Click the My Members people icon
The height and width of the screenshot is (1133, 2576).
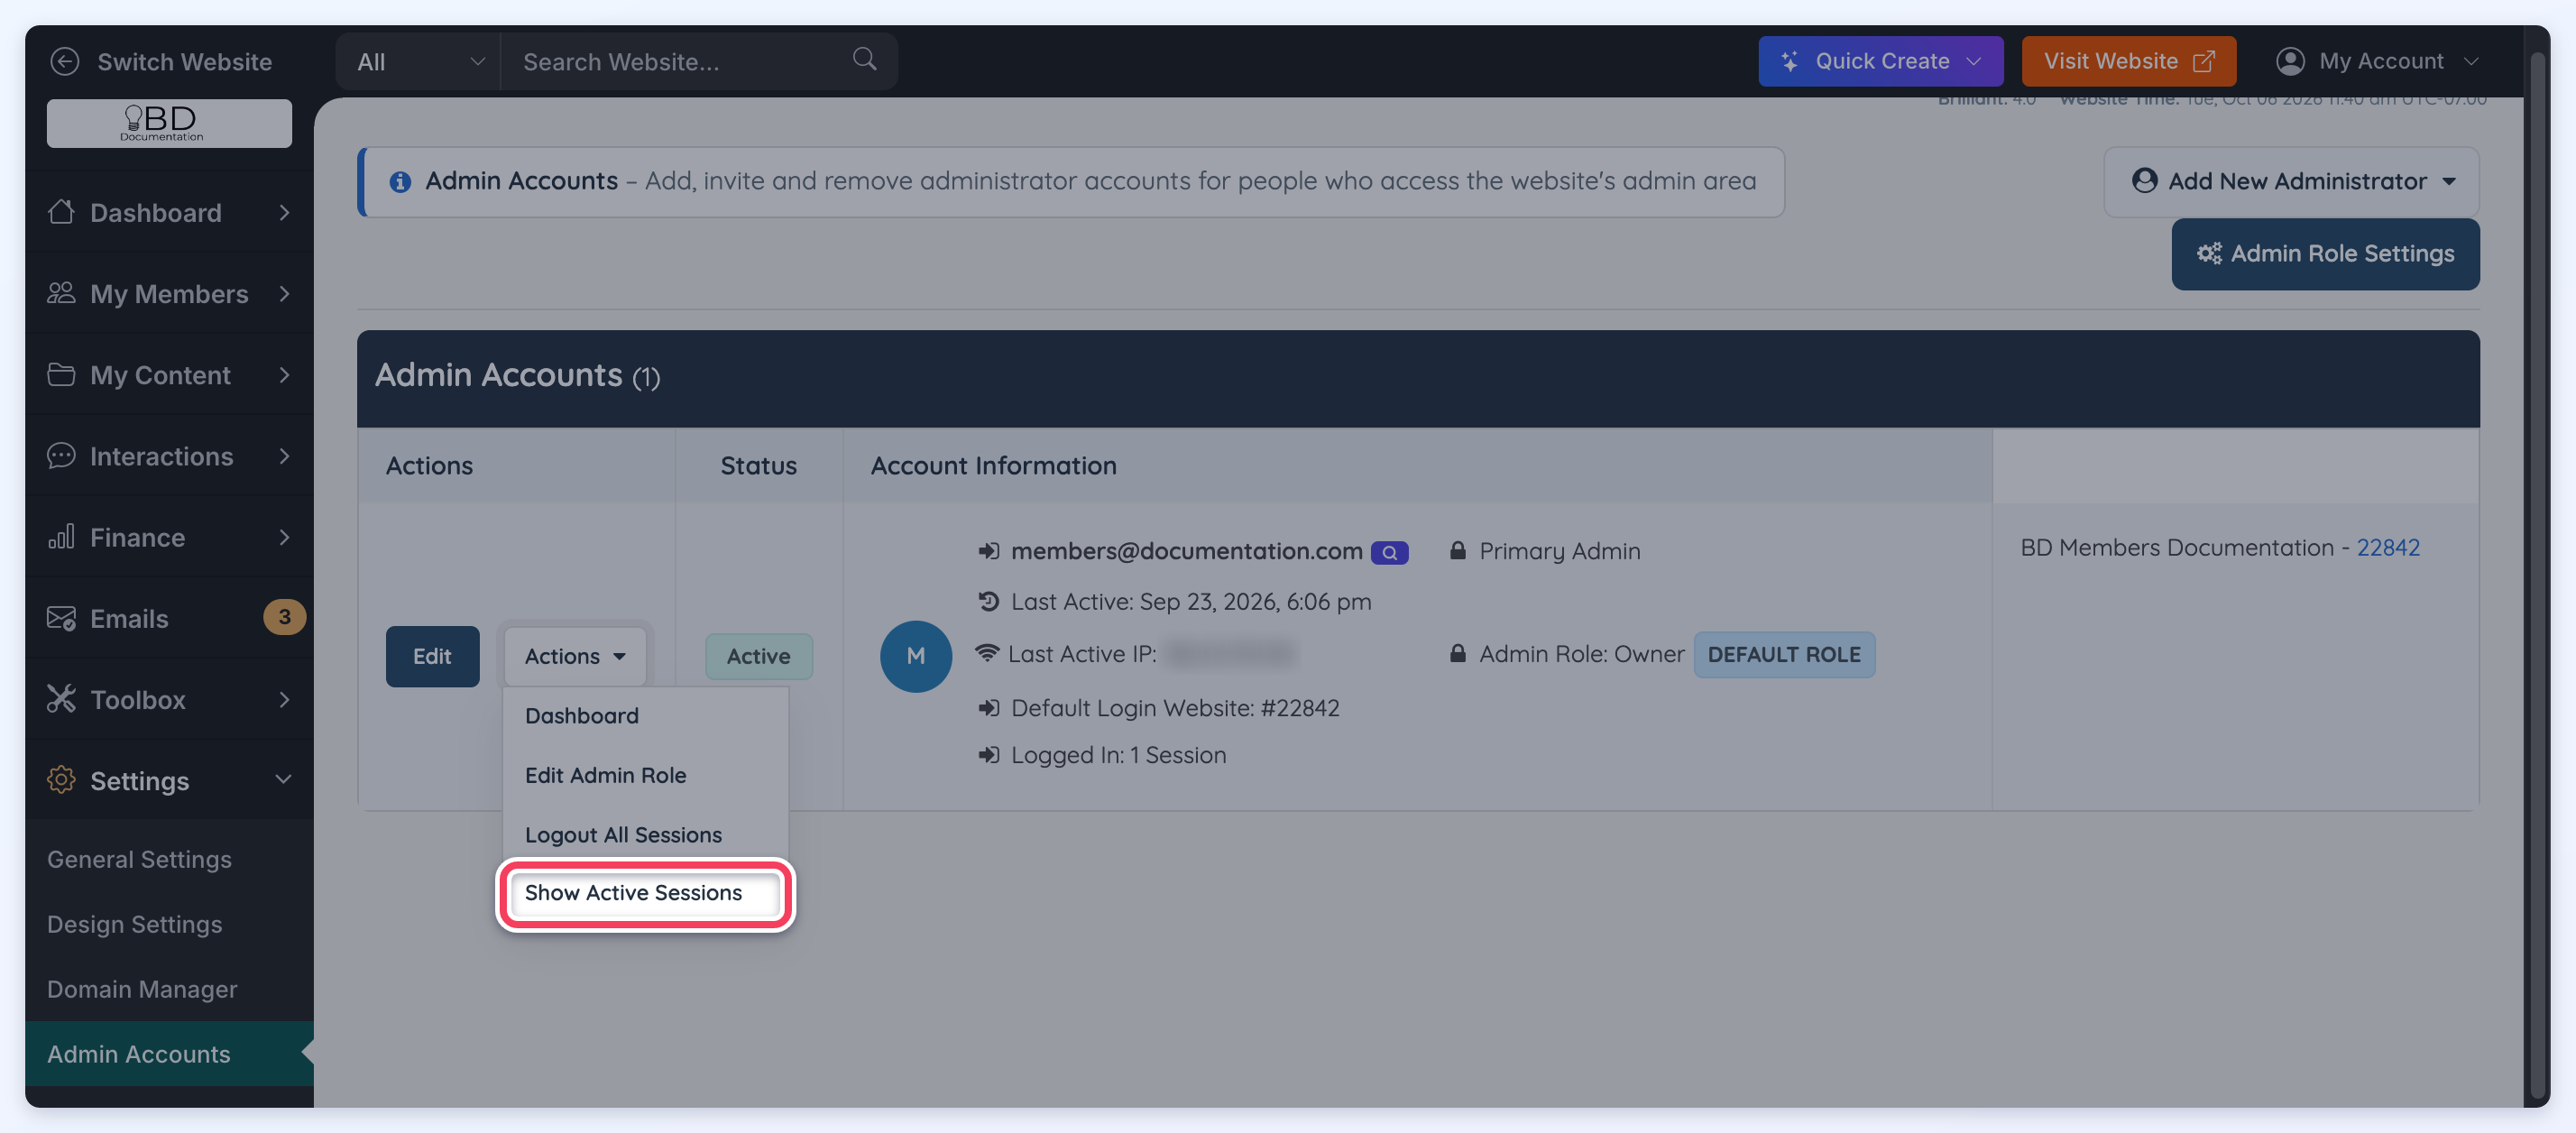(61, 293)
